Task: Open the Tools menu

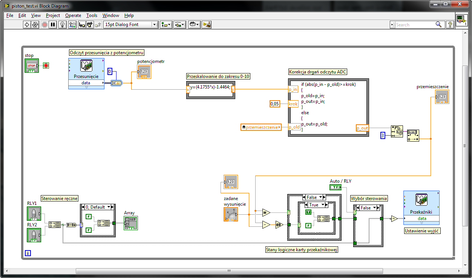Action: coord(92,15)
